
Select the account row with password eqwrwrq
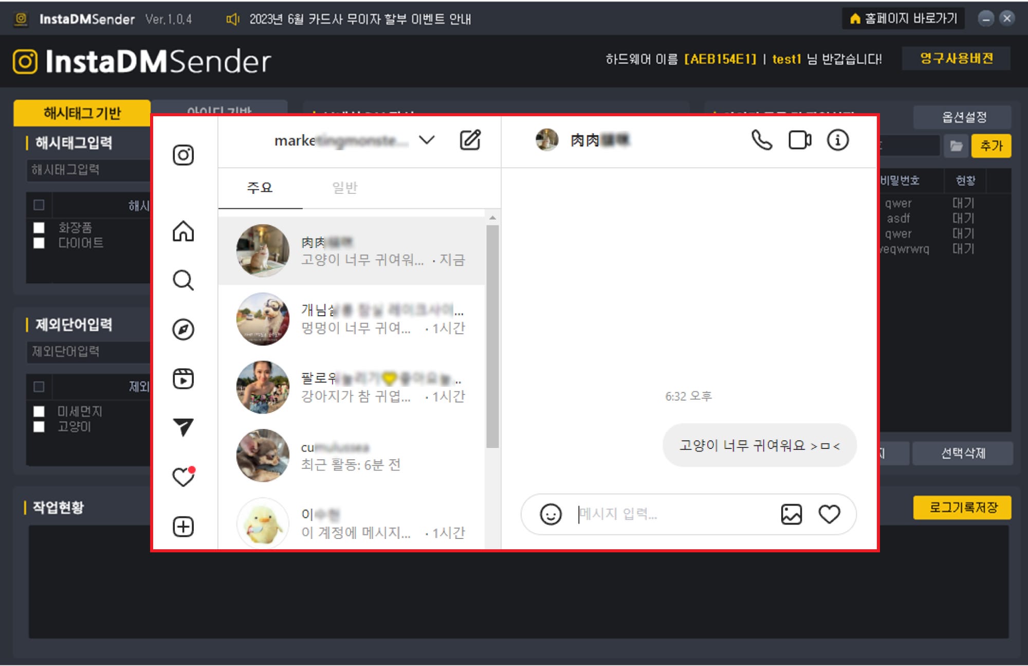pyautogui.click(x=945, y=249)
